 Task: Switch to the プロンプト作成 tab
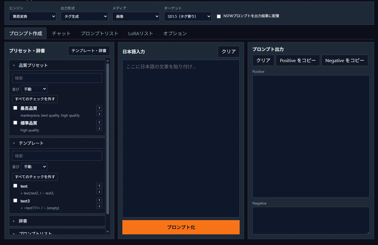25,33
